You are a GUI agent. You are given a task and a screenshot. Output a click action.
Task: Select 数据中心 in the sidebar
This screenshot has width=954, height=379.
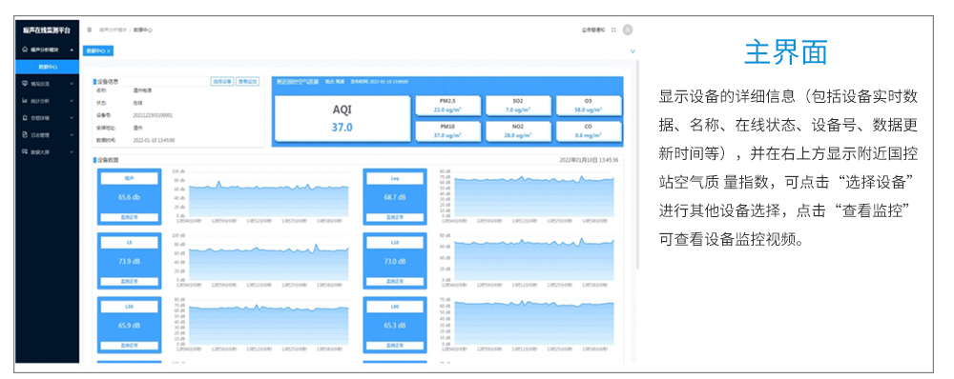[x=49, y=67]
